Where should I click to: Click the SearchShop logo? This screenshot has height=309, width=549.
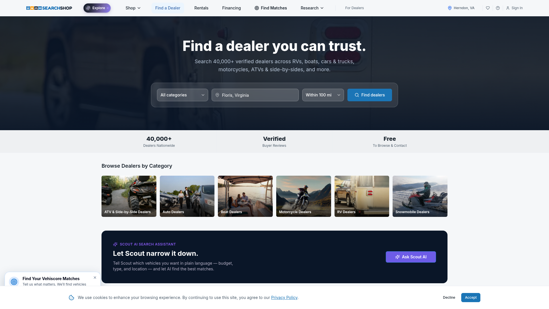coord(49,8)
